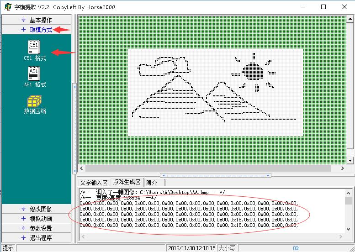This screenshot has width=355, height=252.
Task: Minimize the 字模提取 window
Action: click(x=303, y=7)
